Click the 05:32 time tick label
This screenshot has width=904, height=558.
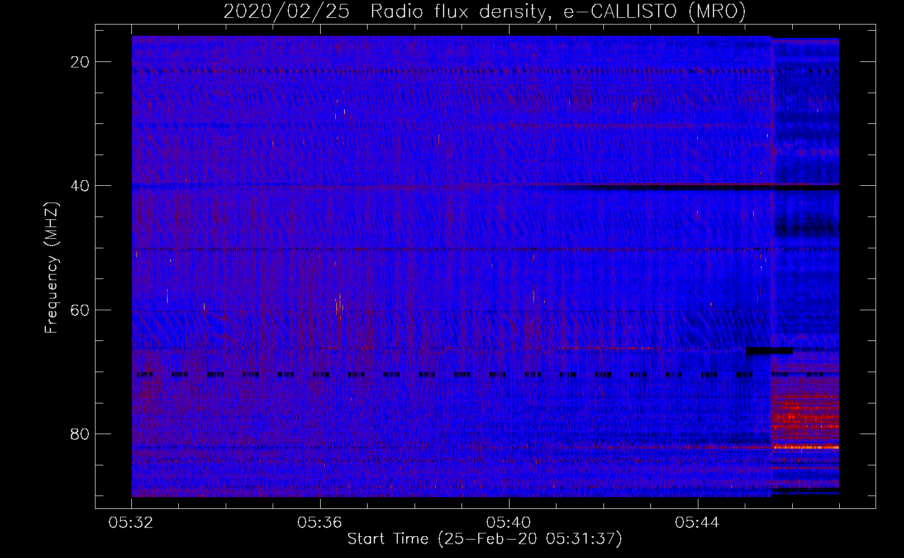click(131, 523)
